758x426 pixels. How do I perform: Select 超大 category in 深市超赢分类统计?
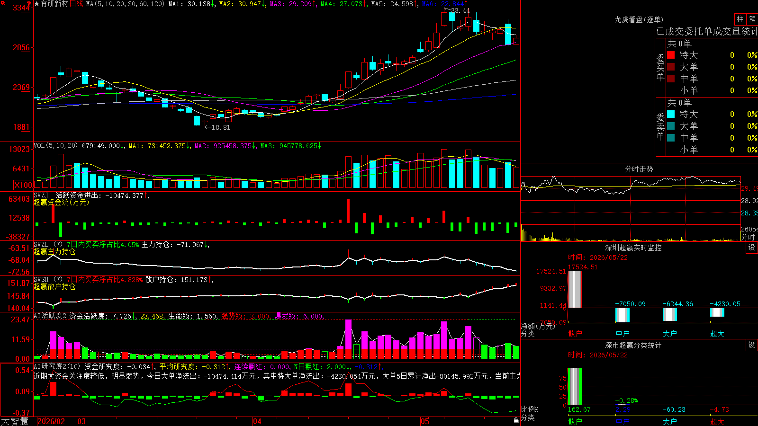(x=717, y=421)
